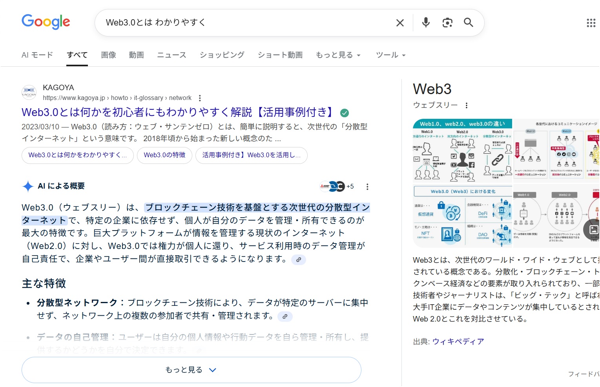Image resolution: width=600 pixels, height=387 pixels.
Task: Click the KAGOYA URL breadcrumb
Action: coord(117,98)
